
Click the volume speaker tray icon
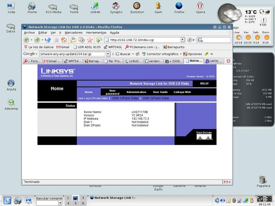point(217,201)
